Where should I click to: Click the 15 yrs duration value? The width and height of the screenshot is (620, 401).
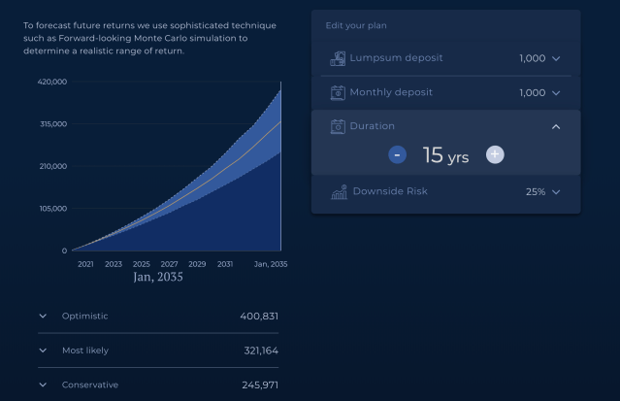coord(445,155)
